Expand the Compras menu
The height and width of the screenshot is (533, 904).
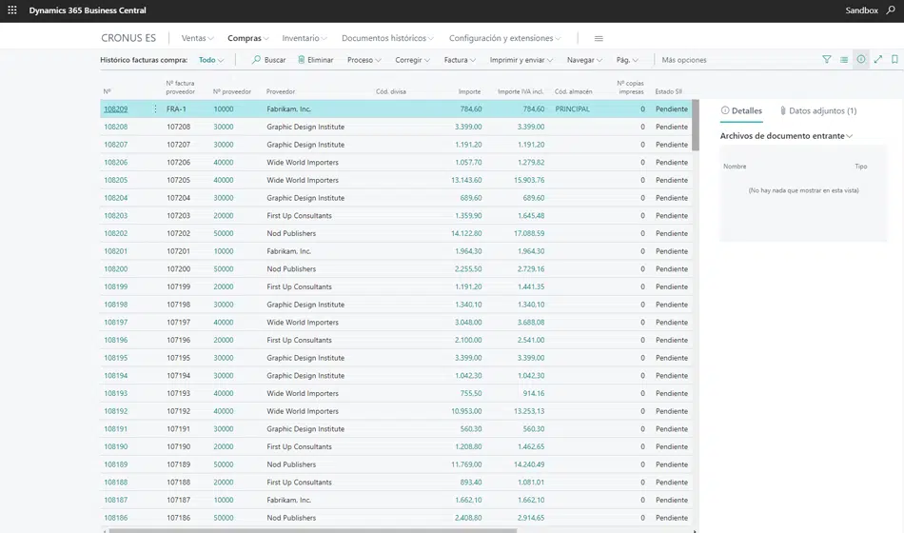247,39
